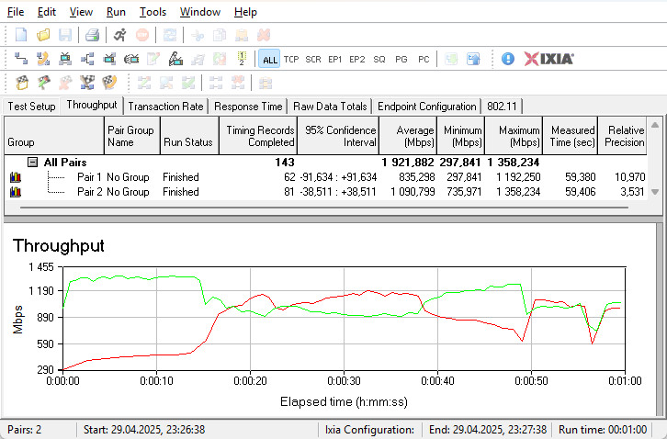The height and width of the screenshot is (439, 667).
Task: Toggle the SQ grouping filter
Action: coord(379,59)
